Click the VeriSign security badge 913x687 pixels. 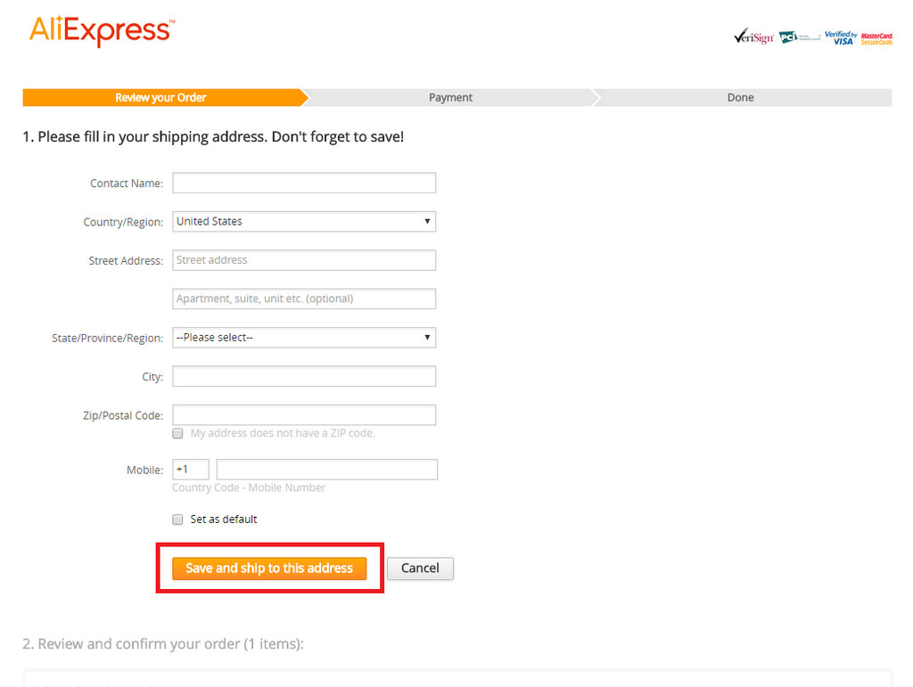753,37
